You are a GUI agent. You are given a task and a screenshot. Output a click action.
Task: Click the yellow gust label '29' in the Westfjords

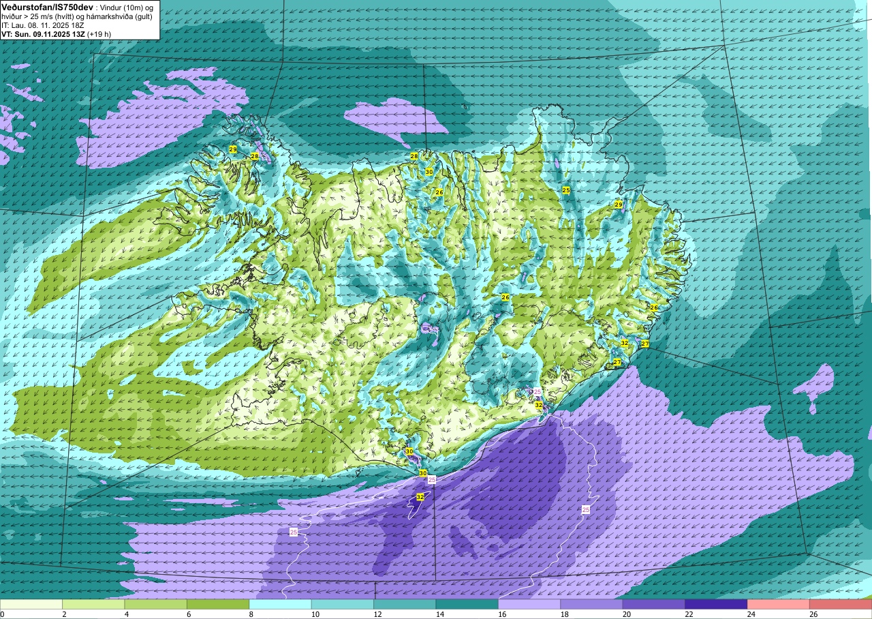click(232, 149)
